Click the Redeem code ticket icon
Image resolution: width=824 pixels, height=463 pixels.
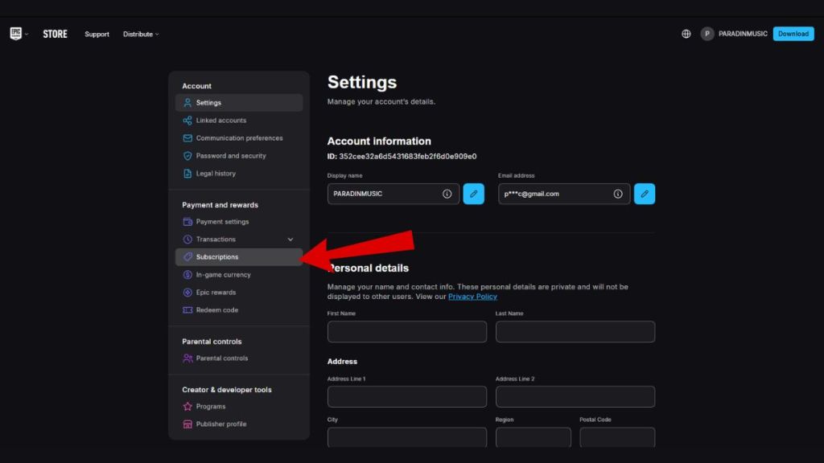187,310
